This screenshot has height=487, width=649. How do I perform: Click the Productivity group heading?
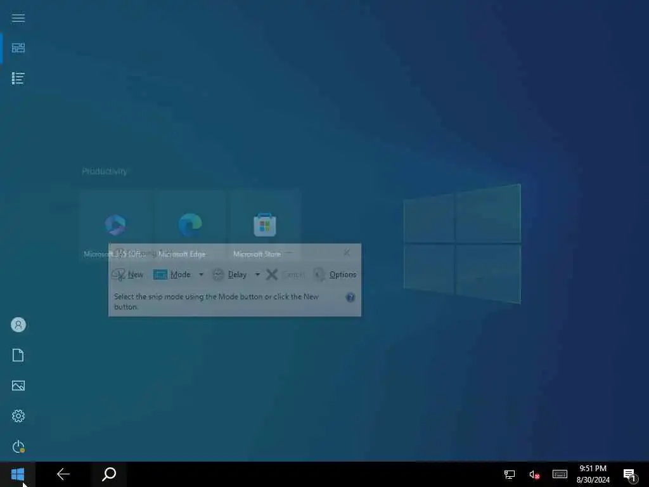(x=105, y=171)
